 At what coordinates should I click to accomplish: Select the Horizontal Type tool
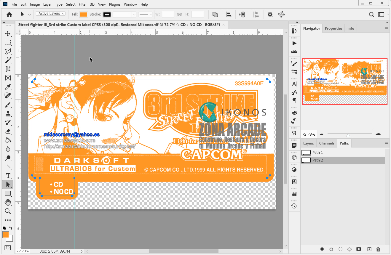click(8, 176)
